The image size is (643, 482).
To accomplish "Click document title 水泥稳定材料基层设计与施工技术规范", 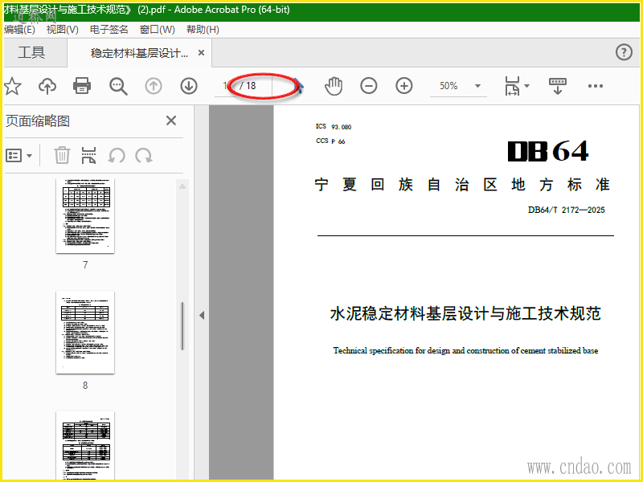I will (465, 313).
